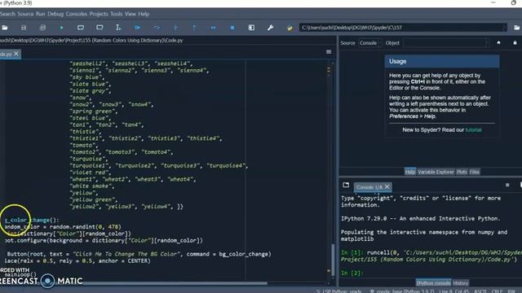Open file with the toolbar folder icon
The height and width of the screenshot is (293, 522).
point(4,28)
